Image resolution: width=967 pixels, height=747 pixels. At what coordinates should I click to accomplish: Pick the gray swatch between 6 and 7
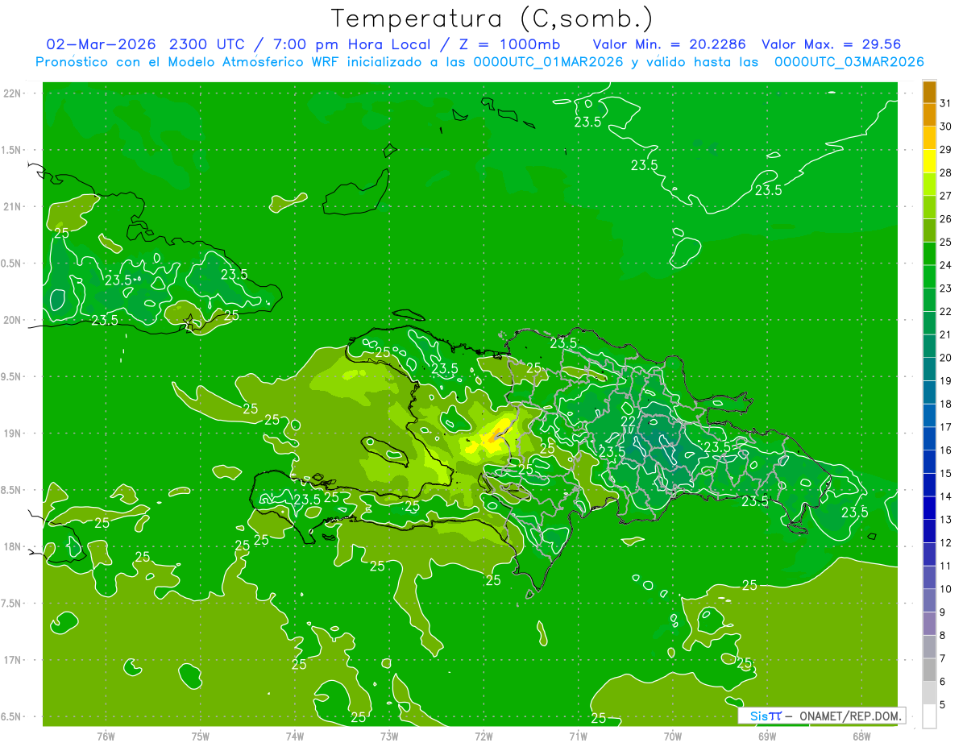click(x=929, y=670)
